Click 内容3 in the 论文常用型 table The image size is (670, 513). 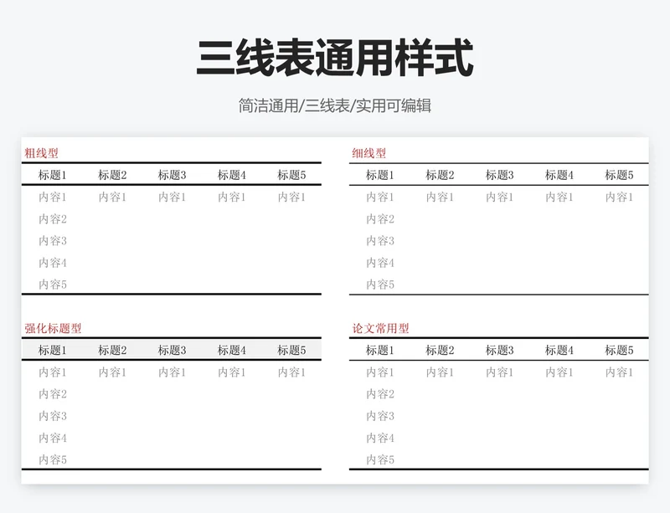tap(380, 416)
